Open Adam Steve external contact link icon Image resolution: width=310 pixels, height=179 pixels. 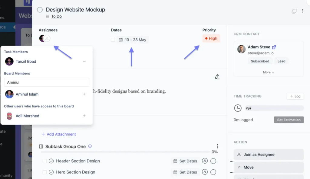tap(274, 47)
